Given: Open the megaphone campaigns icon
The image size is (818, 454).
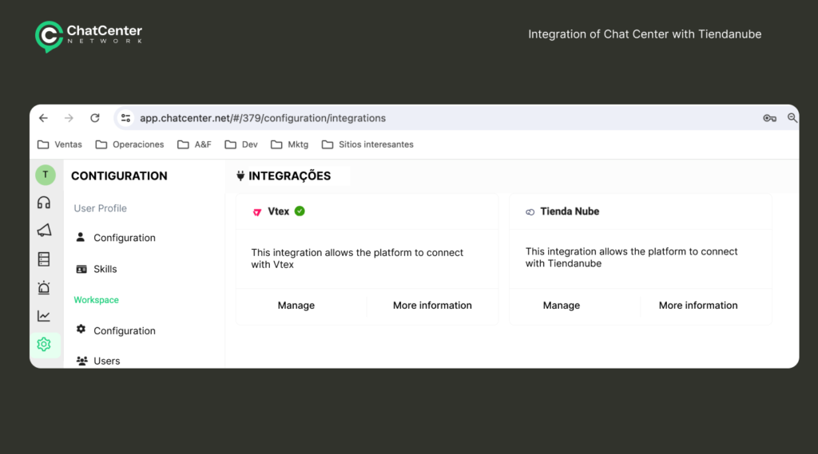Looking at the screenshot, I should (x=44, y=231).
